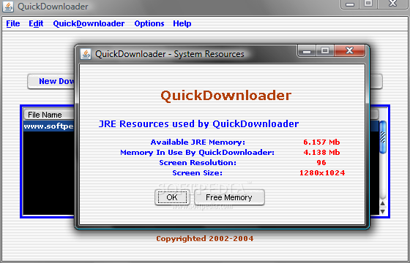
Task: Click the 6.157 Mb available memory value
Action: coord(321,142)
